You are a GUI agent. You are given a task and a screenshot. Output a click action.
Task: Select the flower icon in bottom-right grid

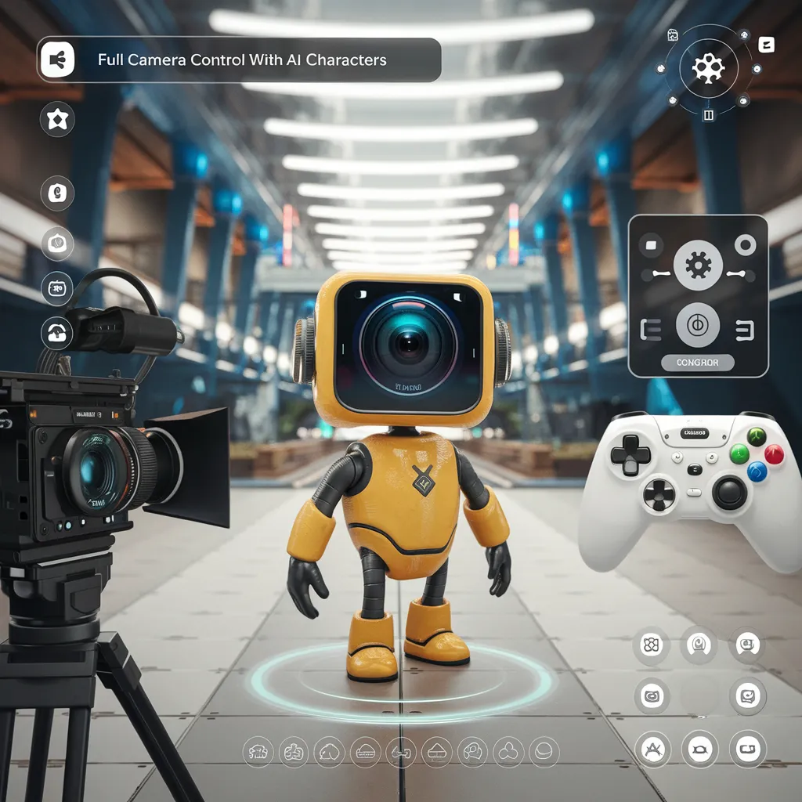click(x=651, y=645)
